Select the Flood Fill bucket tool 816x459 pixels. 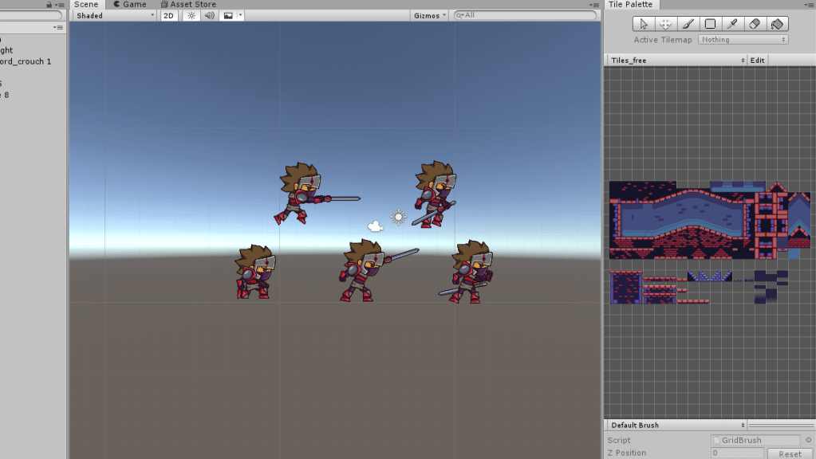(778, 24)
